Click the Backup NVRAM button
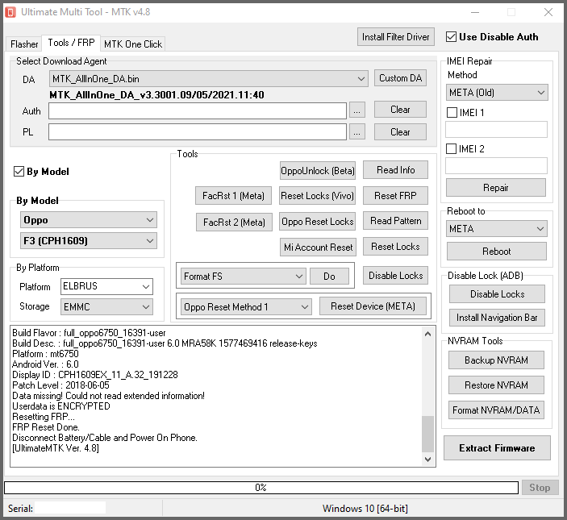The image size is (567, 520). coord(496,360)
